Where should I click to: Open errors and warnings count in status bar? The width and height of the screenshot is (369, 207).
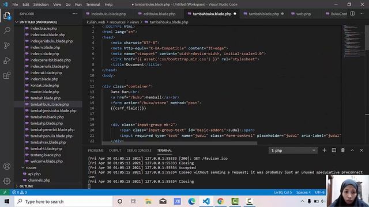pyautogui.click(x=19, y=192)
